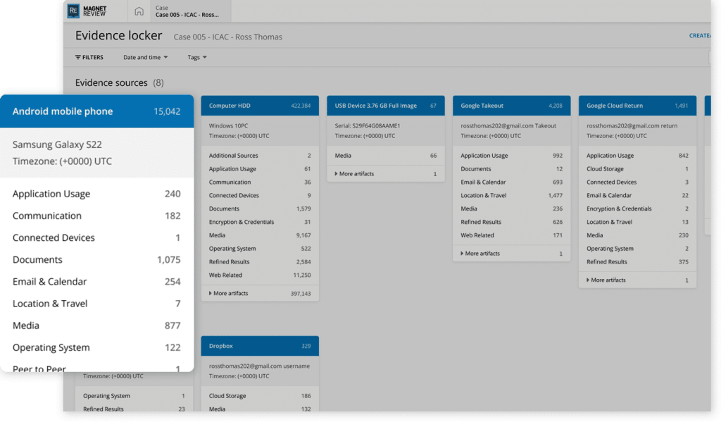Open Web Related artifacts in Computer HDD
This screenshot has width=721, height=422.
click(x=259, y=275)
